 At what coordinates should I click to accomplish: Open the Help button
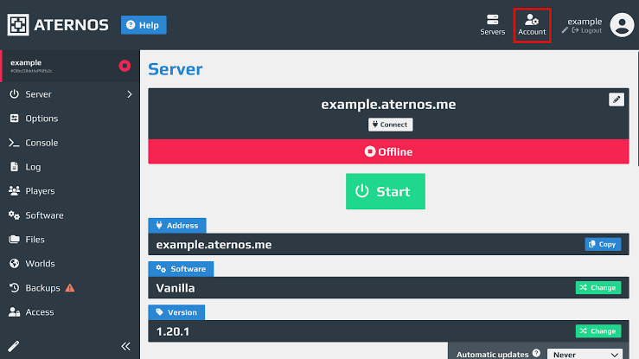[144, 25]
